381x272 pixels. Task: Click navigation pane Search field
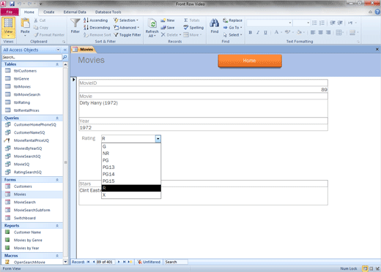coord(32,57)
